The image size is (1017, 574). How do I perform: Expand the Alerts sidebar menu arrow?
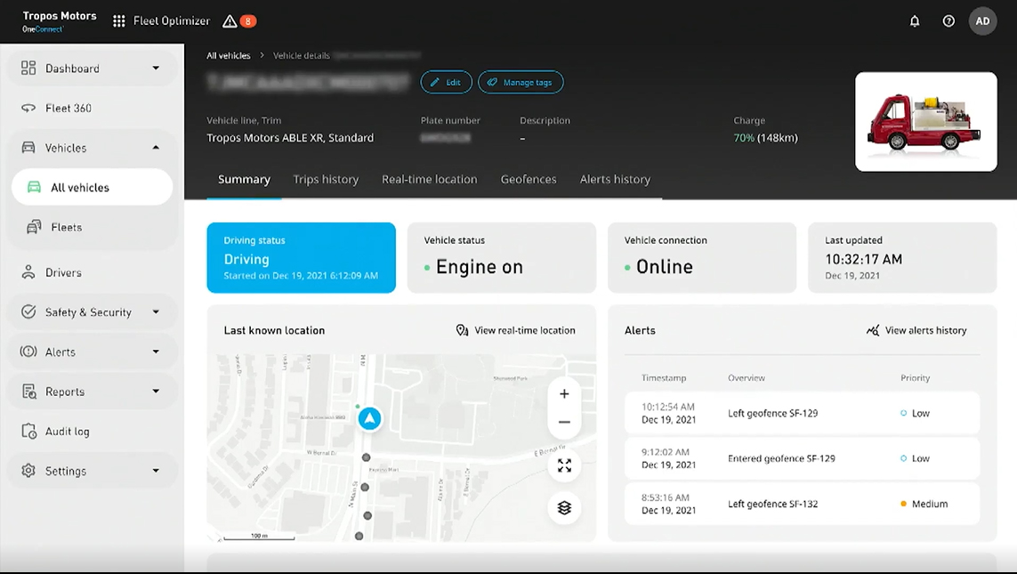tap(156, 352)
